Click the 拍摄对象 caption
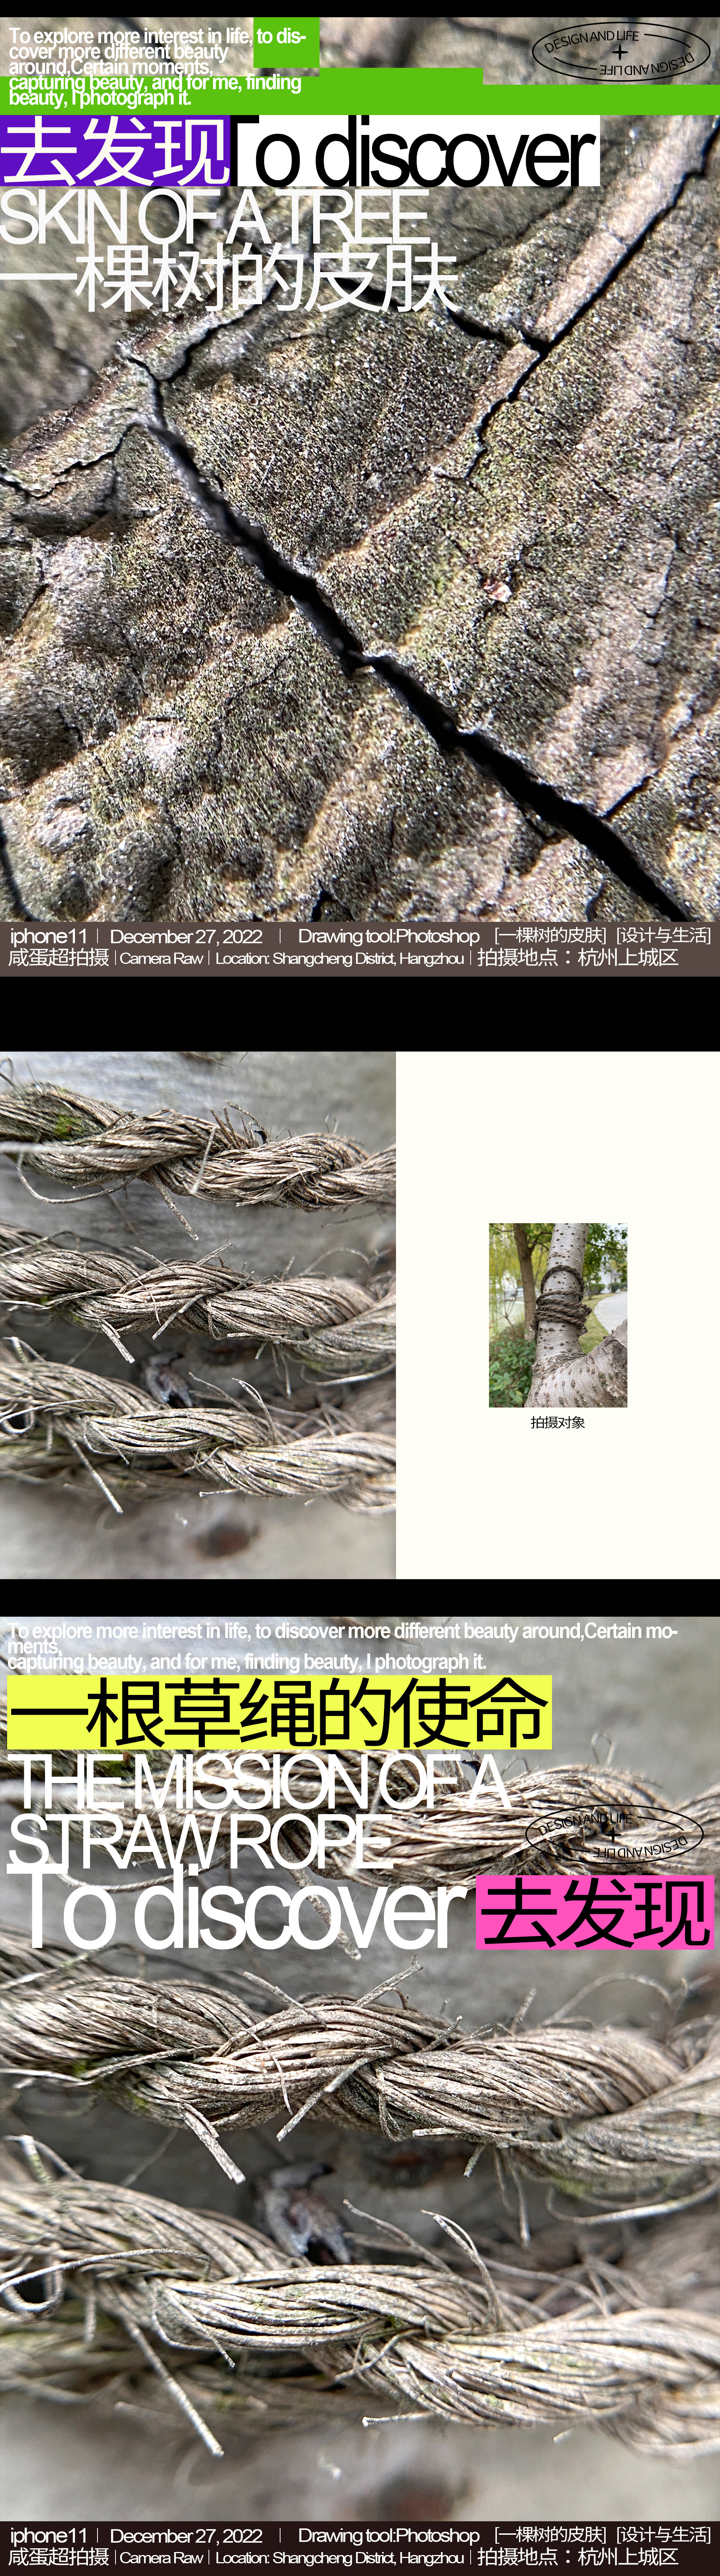Viewport: 720px width, 2576px height. 558,1422
